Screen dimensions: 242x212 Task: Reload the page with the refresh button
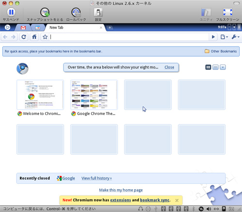coord(24,37)
